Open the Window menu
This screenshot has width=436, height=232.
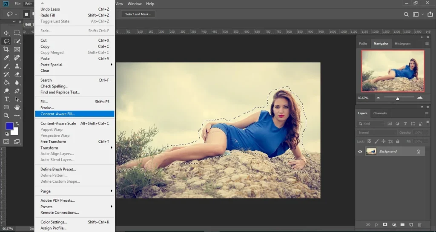135,4
